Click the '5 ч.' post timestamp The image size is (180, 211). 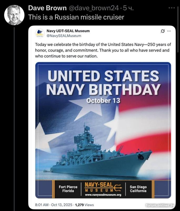pos(128,8)
